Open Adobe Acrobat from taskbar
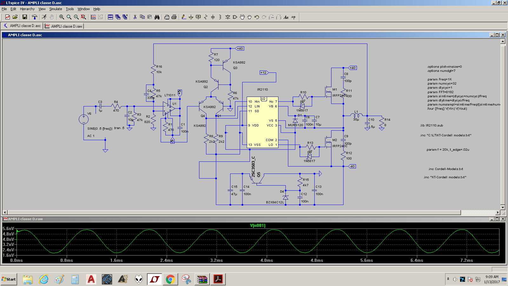This screenshot has width=508, height=286. [218, 279]
